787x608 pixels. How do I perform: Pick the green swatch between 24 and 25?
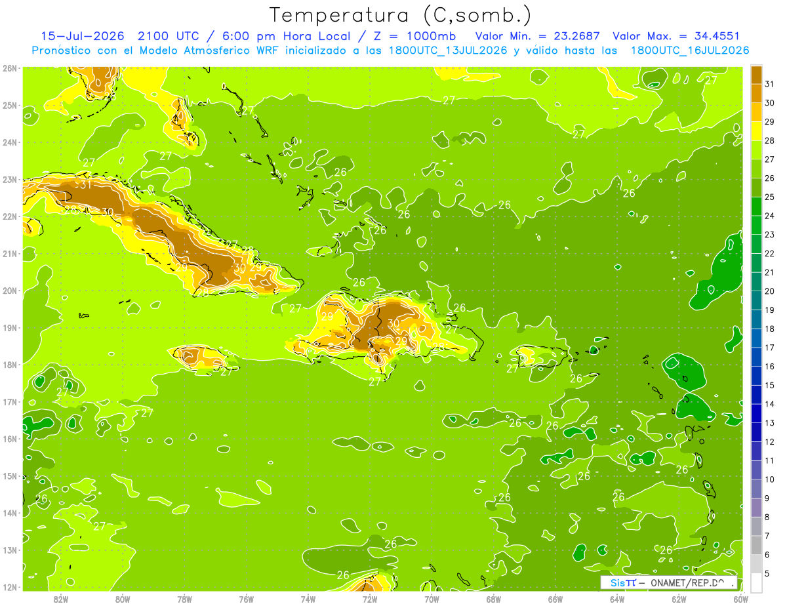(x=756, y=207)
